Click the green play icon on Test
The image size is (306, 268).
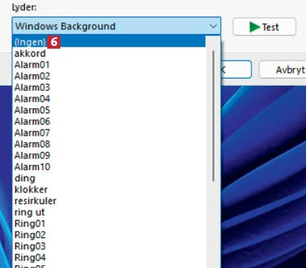click(x=254, y=27)
